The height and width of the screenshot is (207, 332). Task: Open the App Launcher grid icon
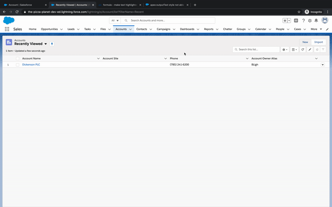click(x=7, y=29)
